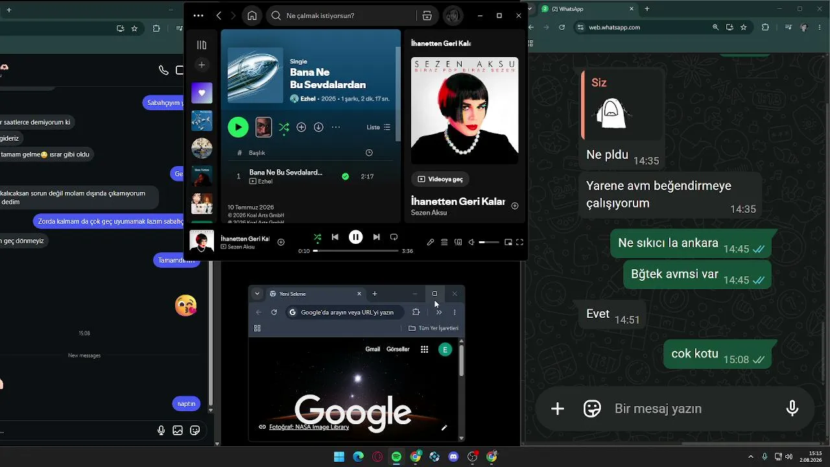Screen dimensions: 830x467
Task: Click the 'Videoya geç' button
Action: (440, 179)
